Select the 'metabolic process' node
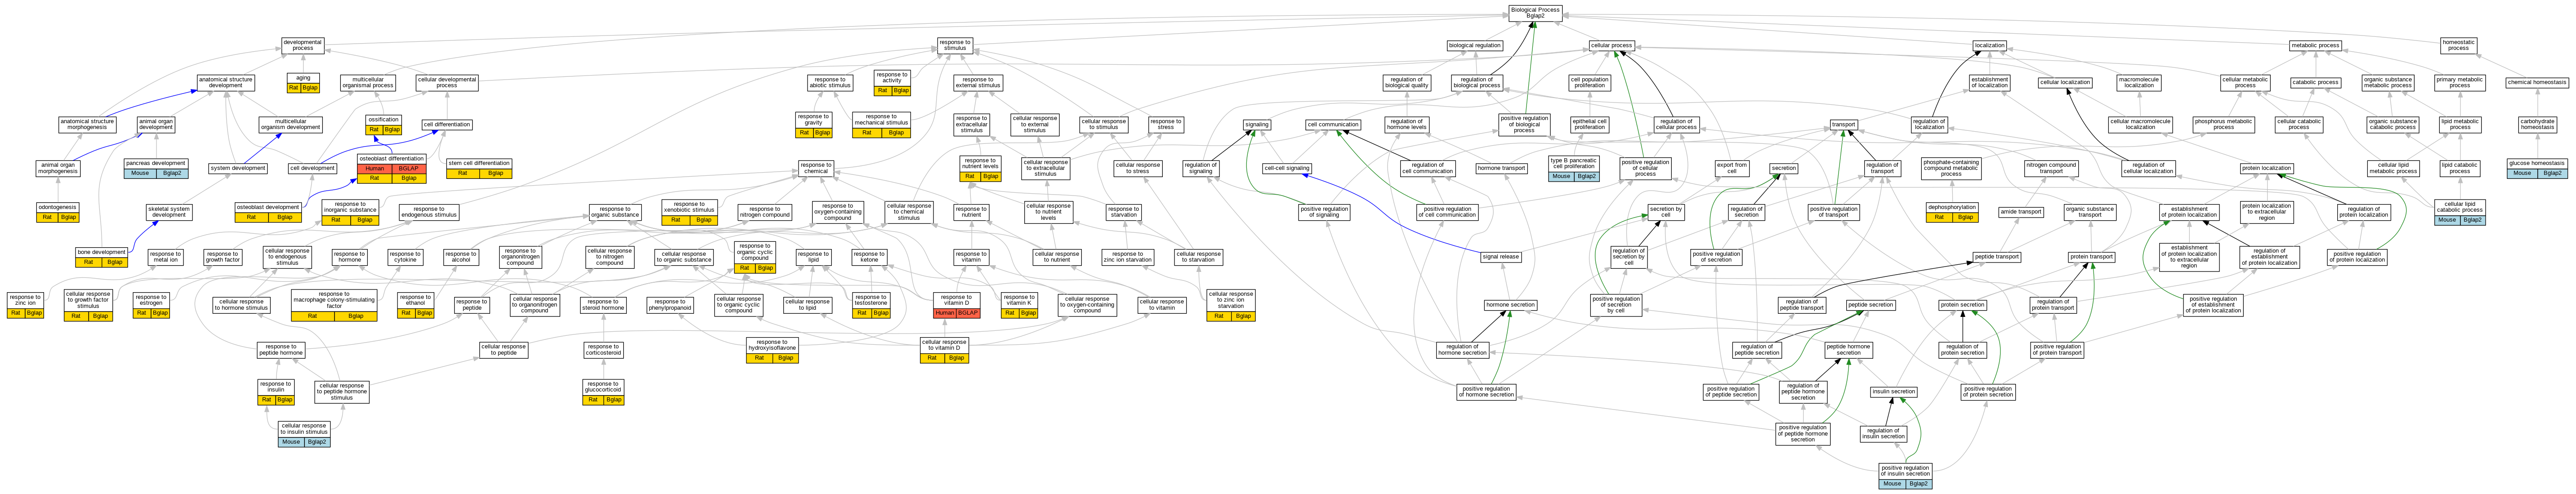Image resolution: width=2576 pixels, height=494 pixels. [x=2316, y=45]
